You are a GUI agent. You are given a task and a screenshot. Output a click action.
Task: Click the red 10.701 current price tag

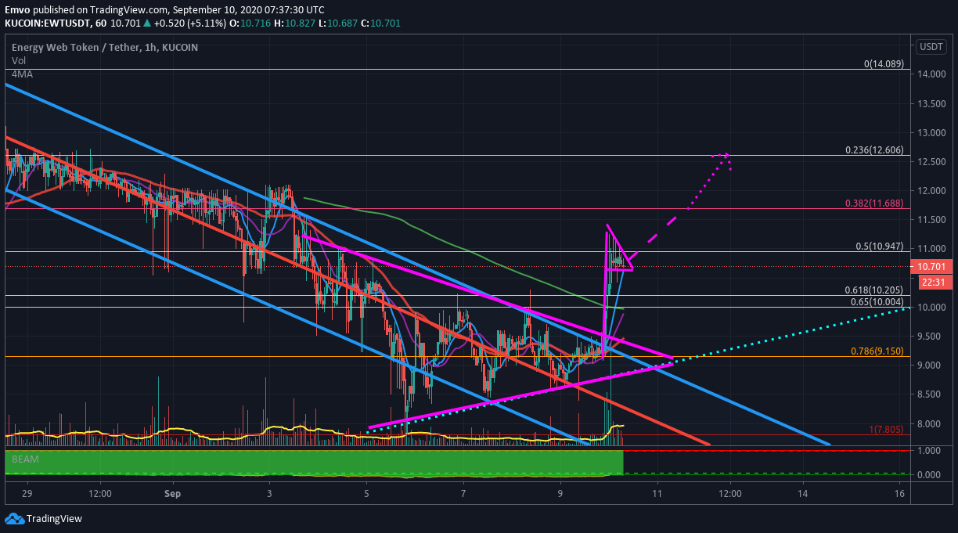coord(931,266)
